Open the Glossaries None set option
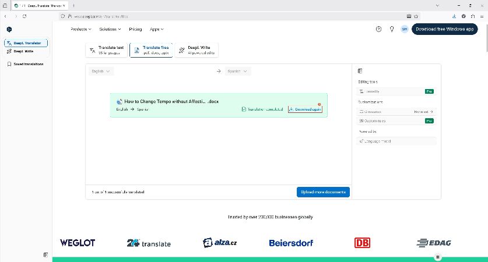The height and width of the screenshot is (262, 488). (x=396, y=112)
